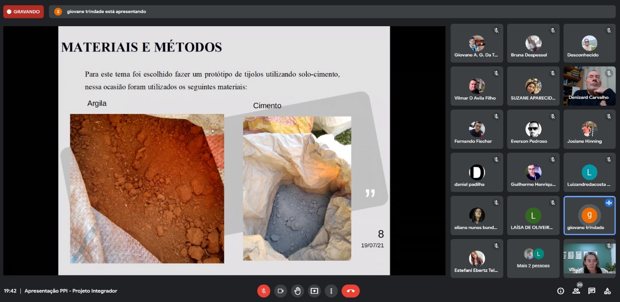Expand the 'Mais 2 pessoas' tile
The height and width of the screenshot is (302, 620).
click(x=533, y=258)
